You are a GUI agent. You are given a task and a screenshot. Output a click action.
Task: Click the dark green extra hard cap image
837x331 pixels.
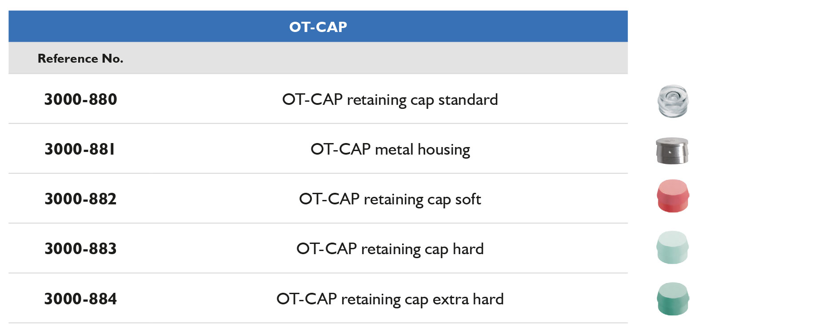pos(673,299)
